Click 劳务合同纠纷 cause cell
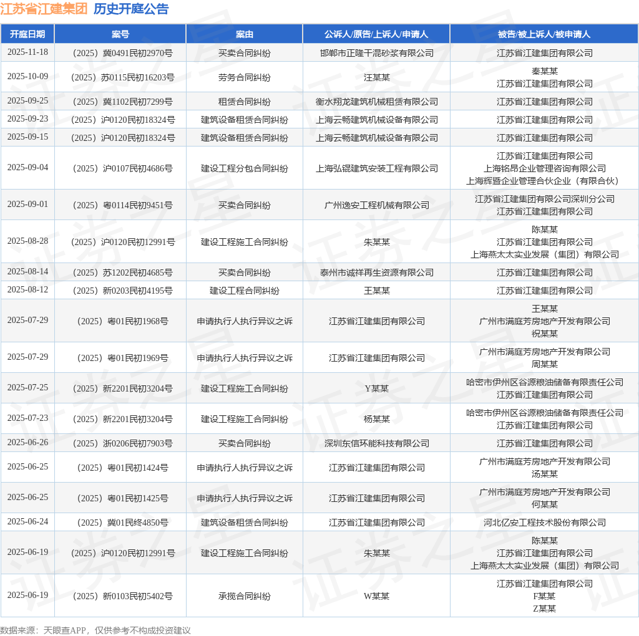This screenshot has width=639, height=636. pyautogui.click(x=244, y=77)
